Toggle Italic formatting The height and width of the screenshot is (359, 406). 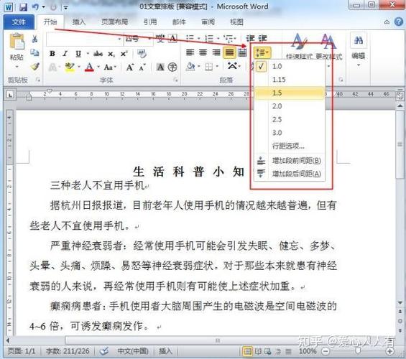[65, 54]
